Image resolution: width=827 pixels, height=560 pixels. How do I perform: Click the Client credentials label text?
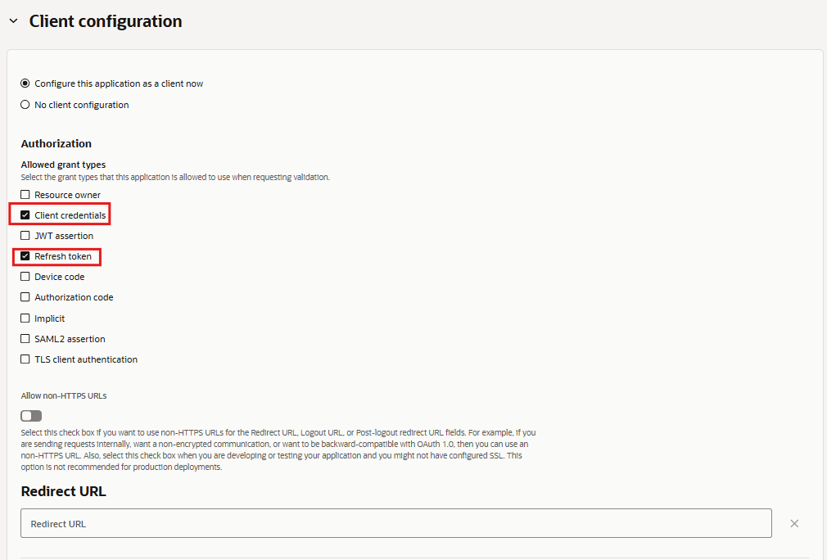pos(70,215)
